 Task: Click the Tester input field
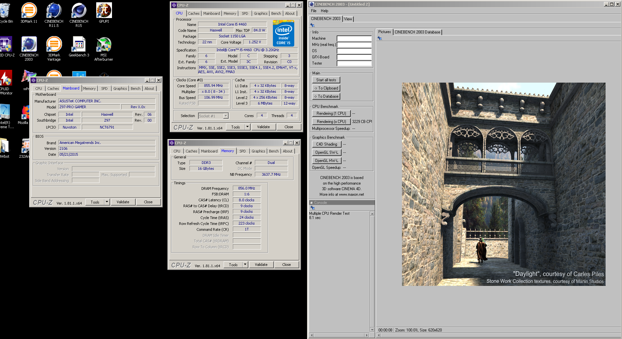point(354,63)
